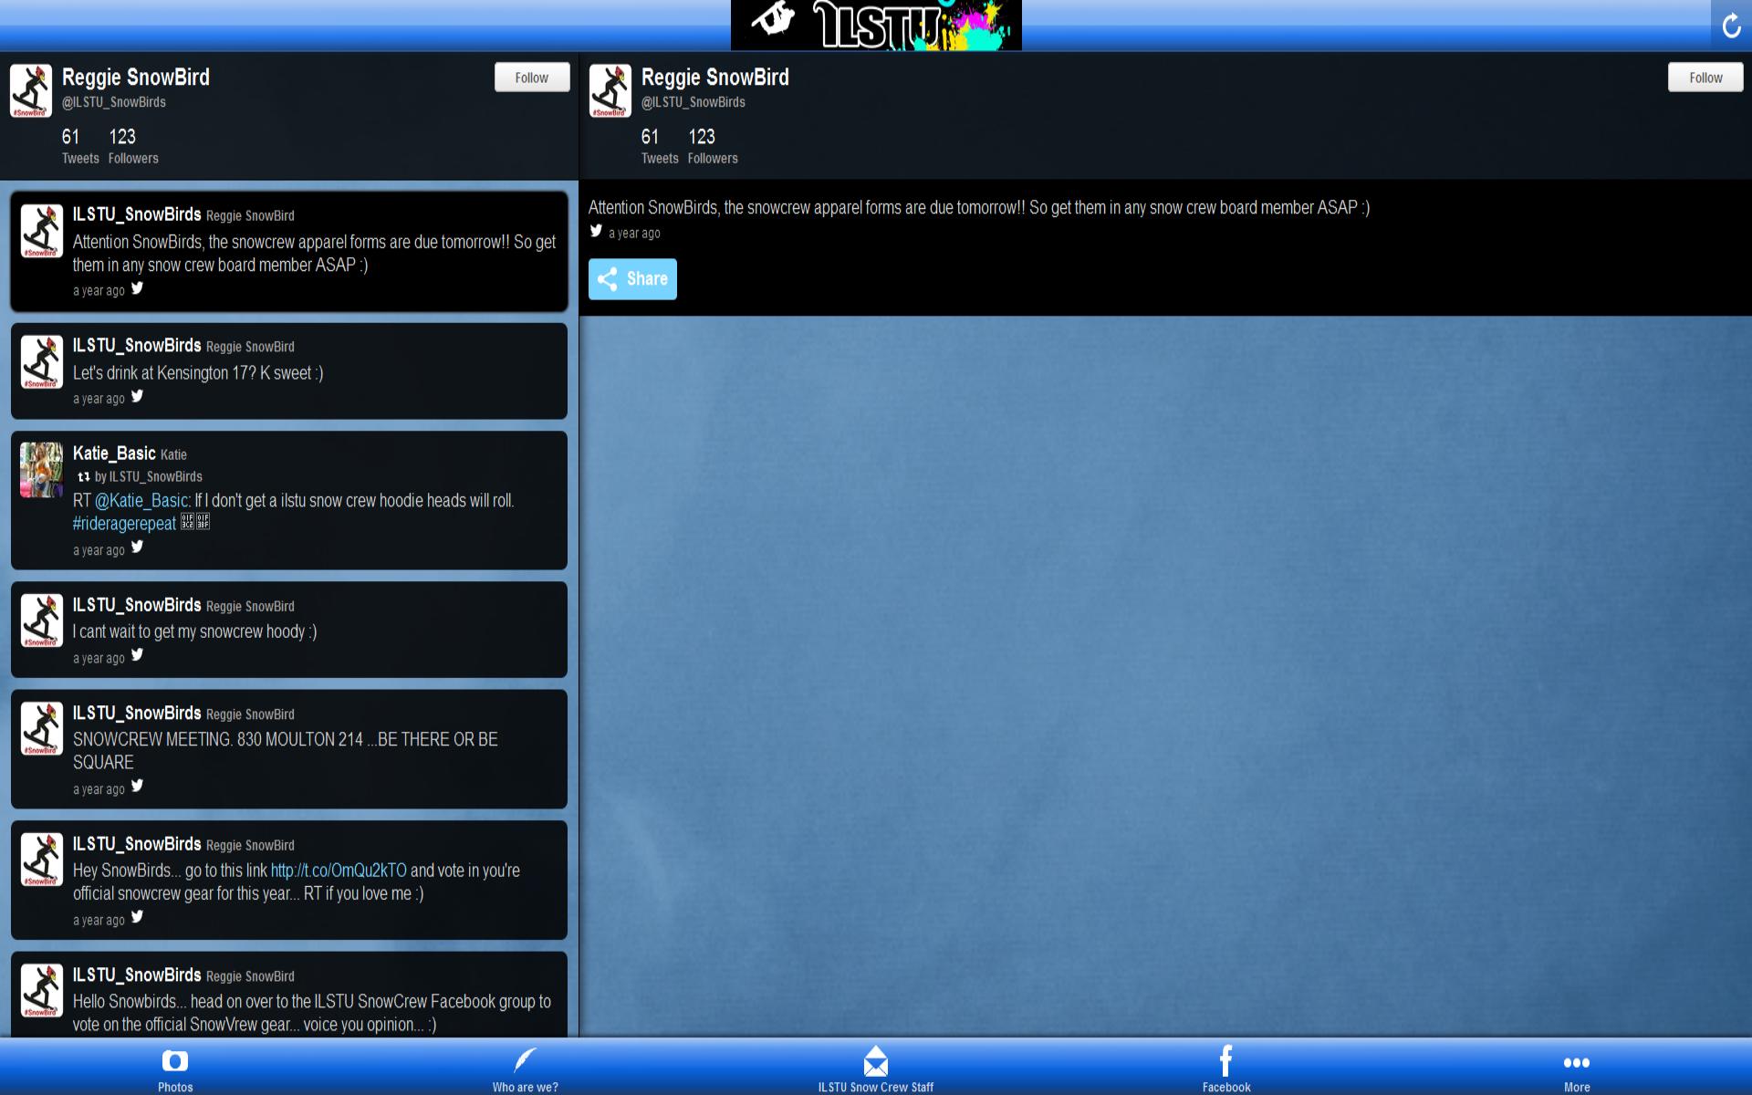Image resolution: width=1752 pixels, height=1095 pixels.
Task: Click @ILSTU_SnowBirds handle in right header
Action: click(693, 102)
